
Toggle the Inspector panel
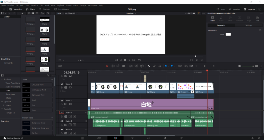click(x=250, y=9)
